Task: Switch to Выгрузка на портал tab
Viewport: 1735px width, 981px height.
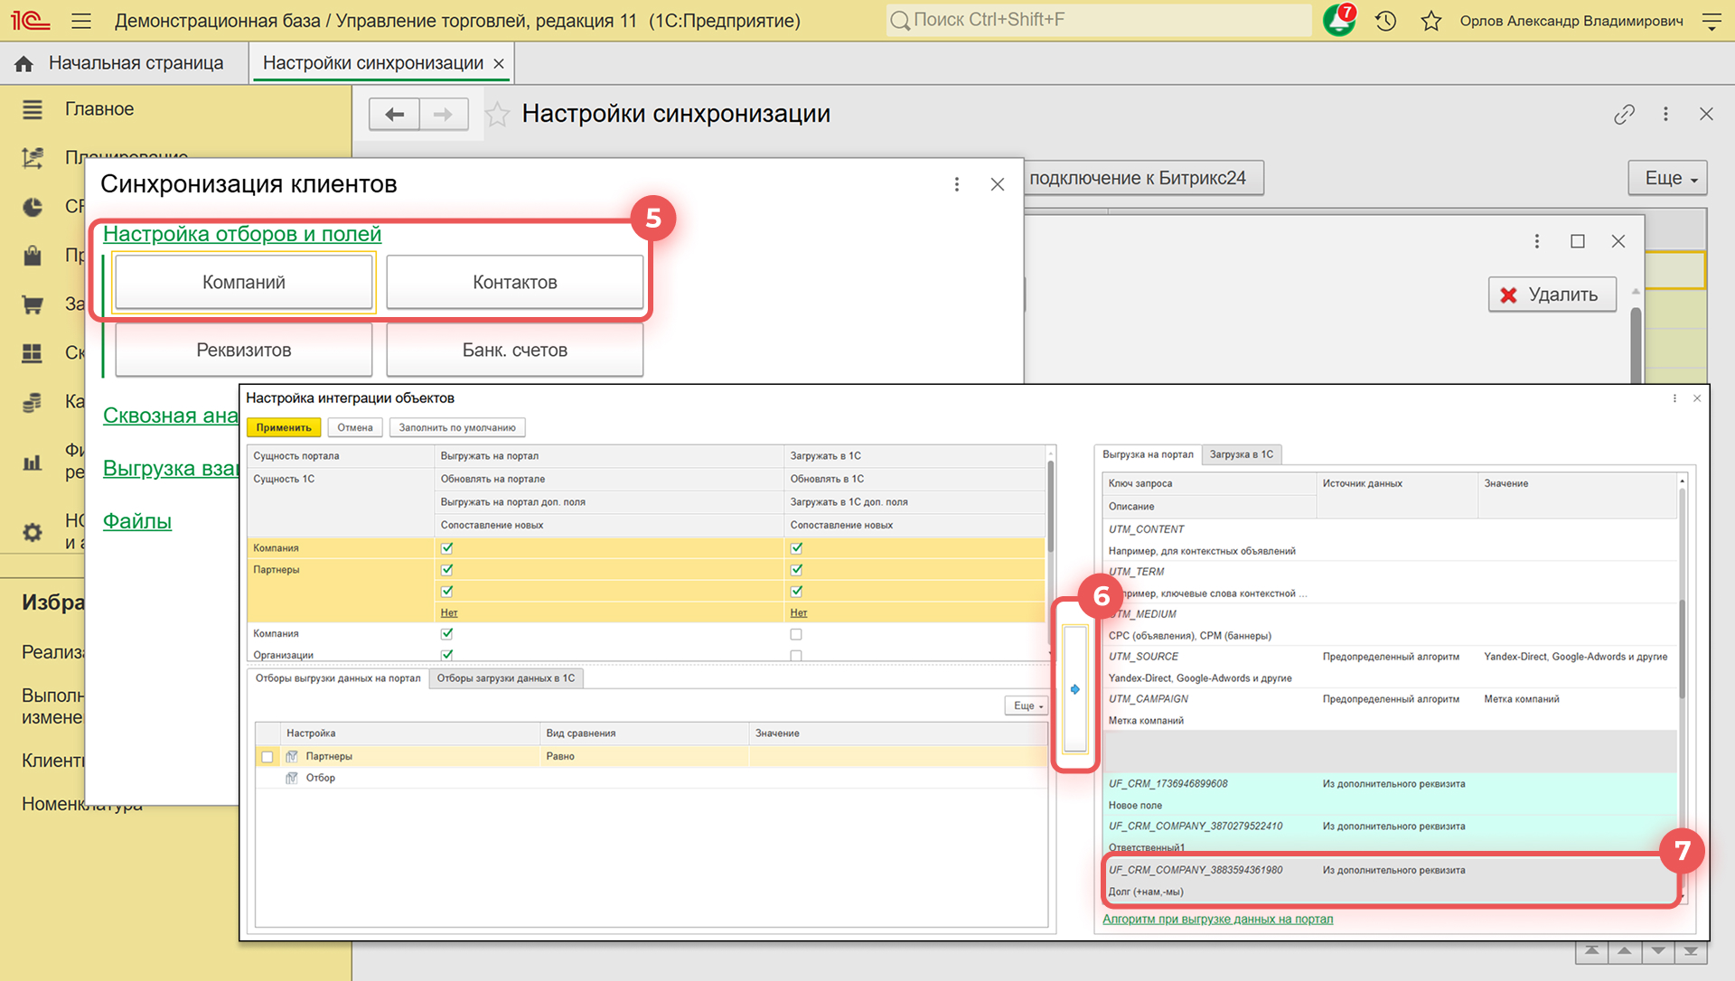Action: [x=1148, y=454]
